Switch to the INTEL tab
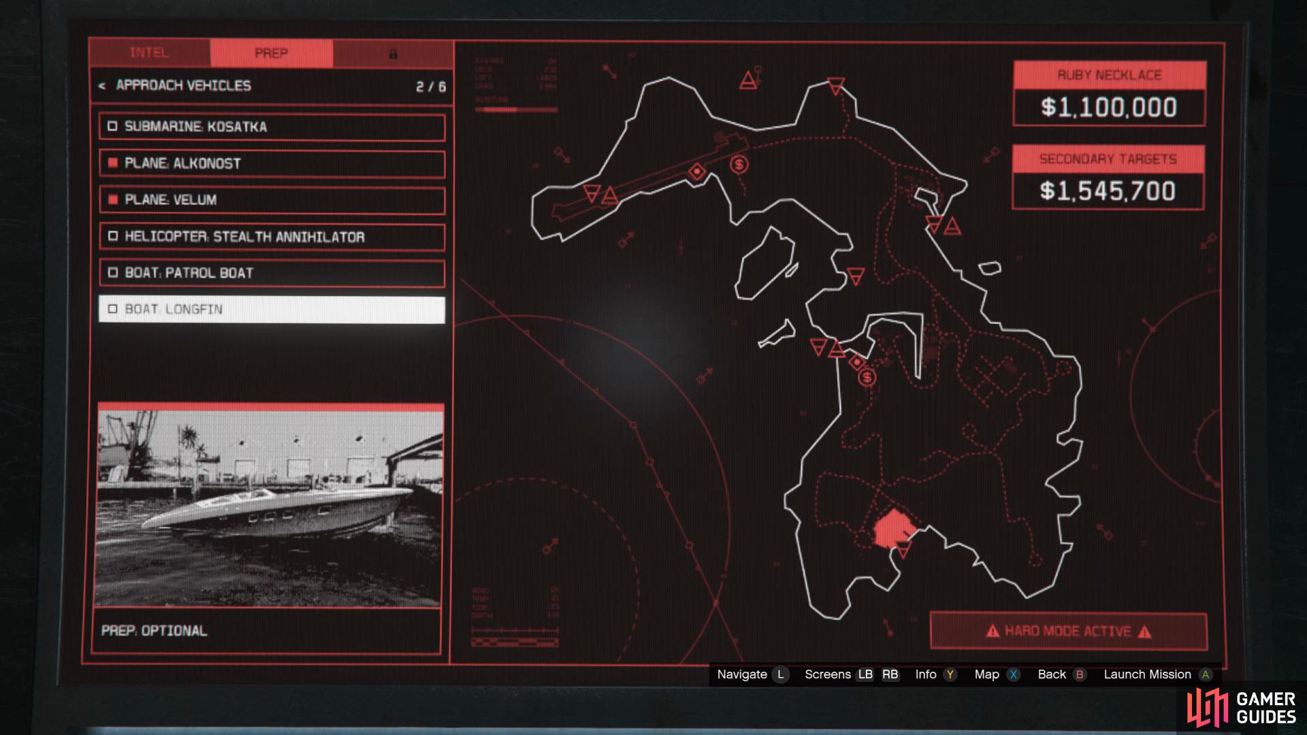The width and height of the screenshot is (1307, 735). pos(150,53)
